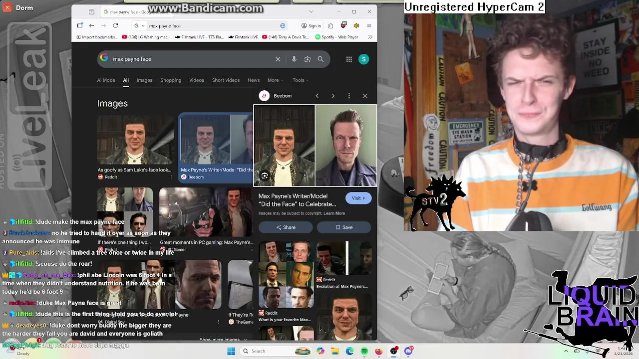
Task: Open Discord from the Windows taskbar
Action: pyautogui.click(x=408, y=351)
